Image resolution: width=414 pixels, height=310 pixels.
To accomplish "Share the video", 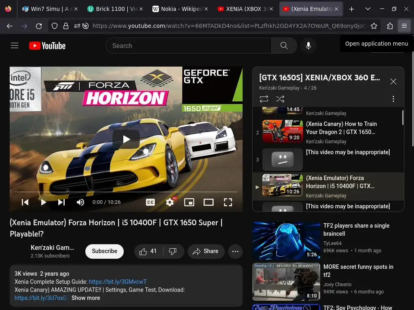I will click(x=206, y=251).
